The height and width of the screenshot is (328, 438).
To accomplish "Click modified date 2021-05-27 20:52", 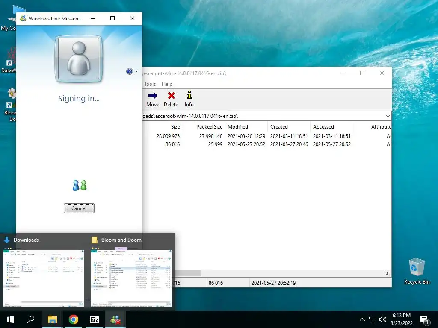I will (246, 144).
